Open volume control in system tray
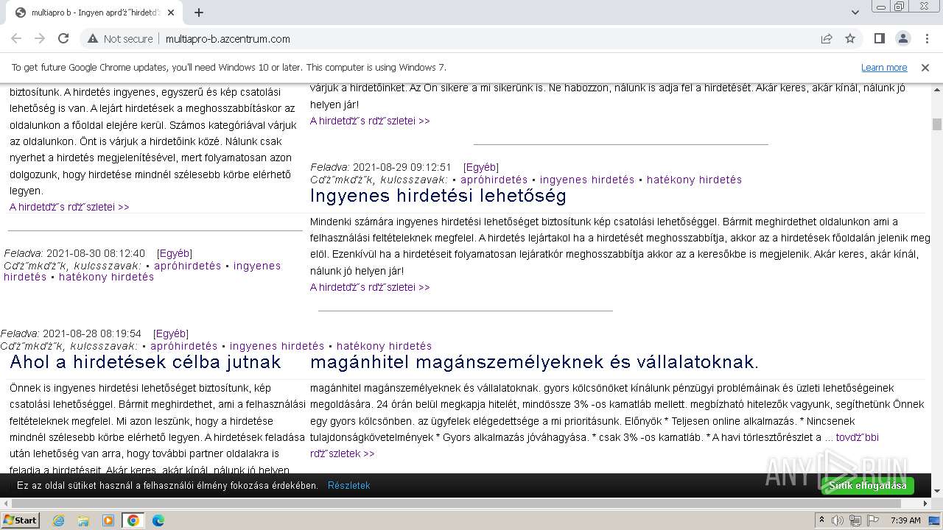The height and width of the screenshot is (530, 943). [x=838, y=520]
